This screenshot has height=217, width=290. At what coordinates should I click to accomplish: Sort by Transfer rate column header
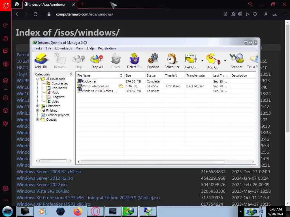coord(199,75)
